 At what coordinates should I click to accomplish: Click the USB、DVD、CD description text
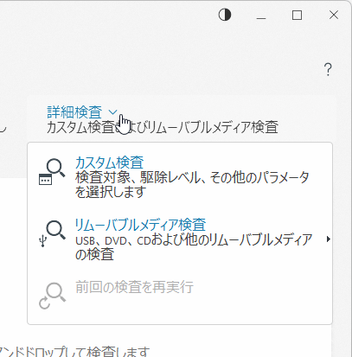tap(194, 247)
